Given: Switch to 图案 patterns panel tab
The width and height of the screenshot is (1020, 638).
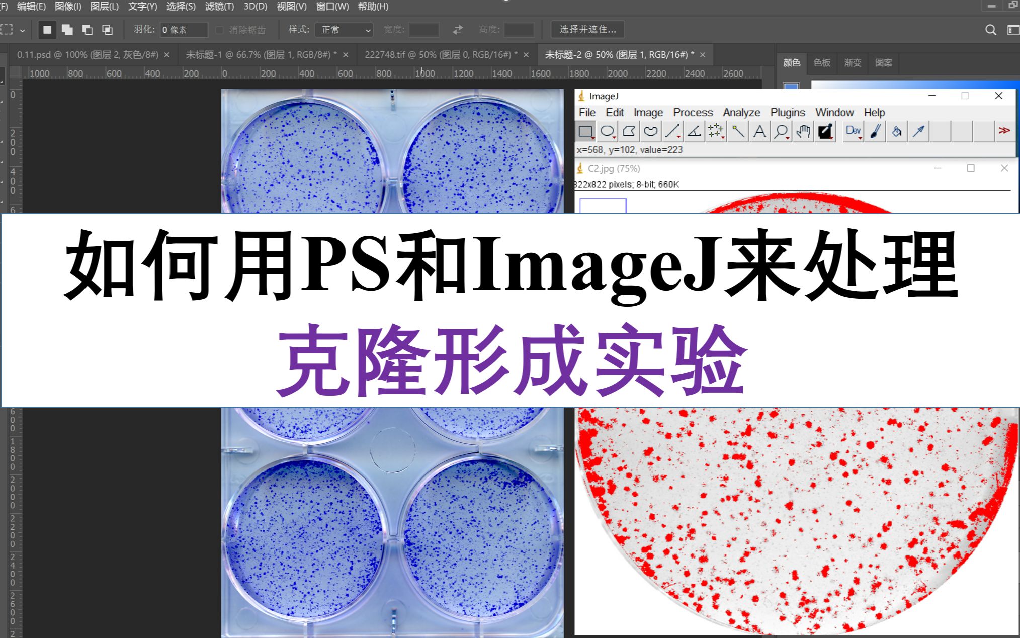Looking at the screenshot, I should point(884,63).
